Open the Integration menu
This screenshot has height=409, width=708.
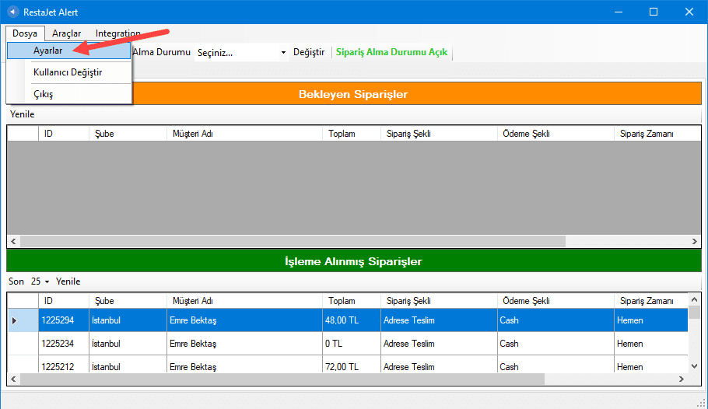pyautogui.click(x=117, y=33)
